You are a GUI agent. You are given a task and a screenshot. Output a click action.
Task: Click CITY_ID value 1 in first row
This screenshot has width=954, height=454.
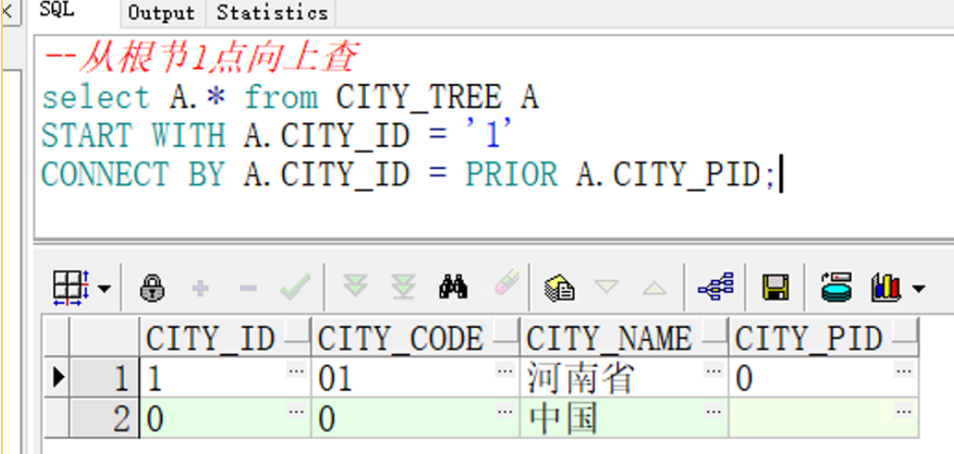point(154,378)
